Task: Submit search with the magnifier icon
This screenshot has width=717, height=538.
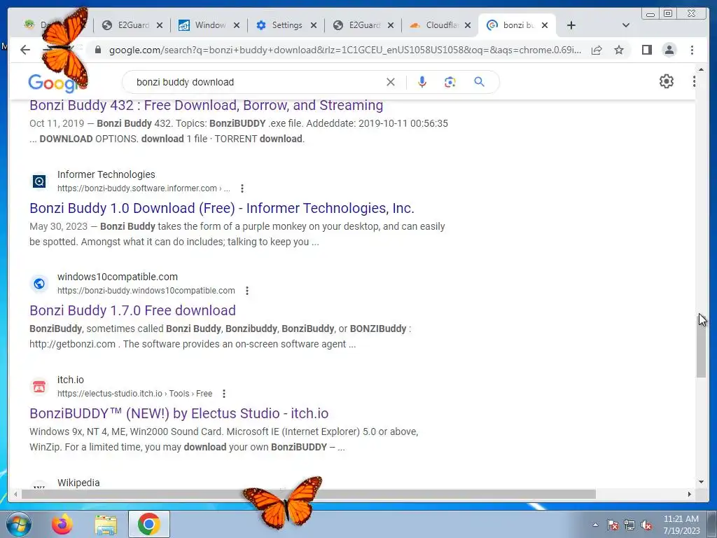Action: tap(479, 82)
